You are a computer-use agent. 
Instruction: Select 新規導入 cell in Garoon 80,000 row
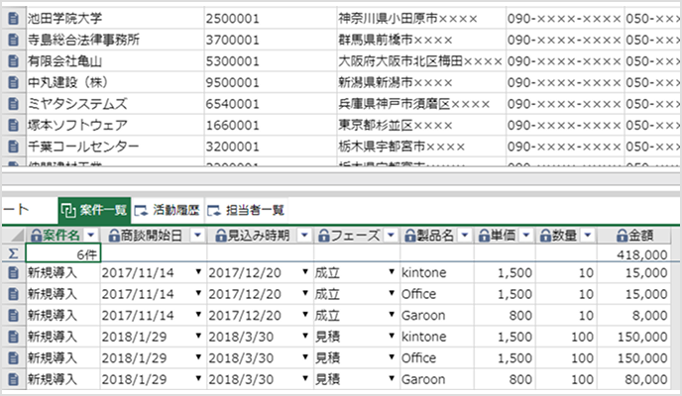pyautogui.click(x=63, y=379)
